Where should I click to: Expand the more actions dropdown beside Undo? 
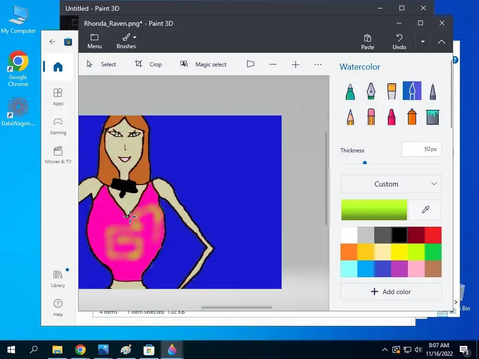[x=422, y=42]
